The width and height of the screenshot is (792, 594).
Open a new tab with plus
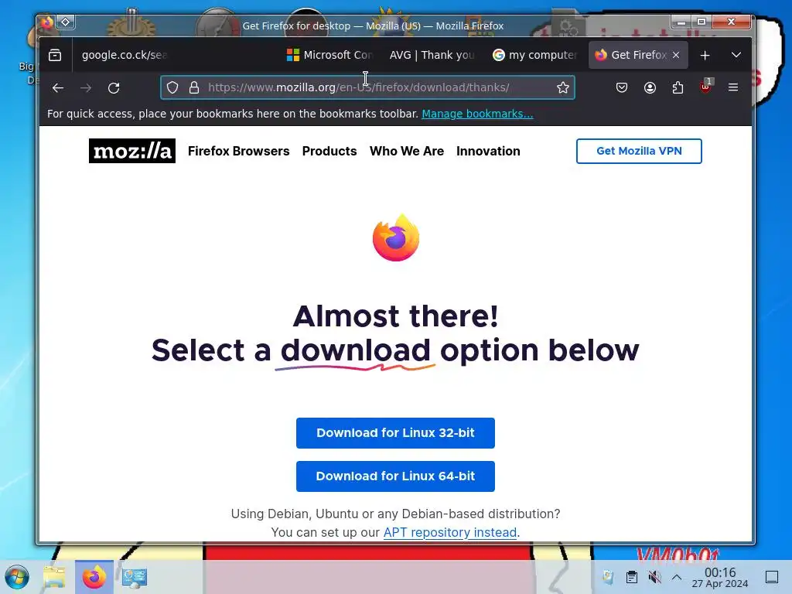[705, 55]
